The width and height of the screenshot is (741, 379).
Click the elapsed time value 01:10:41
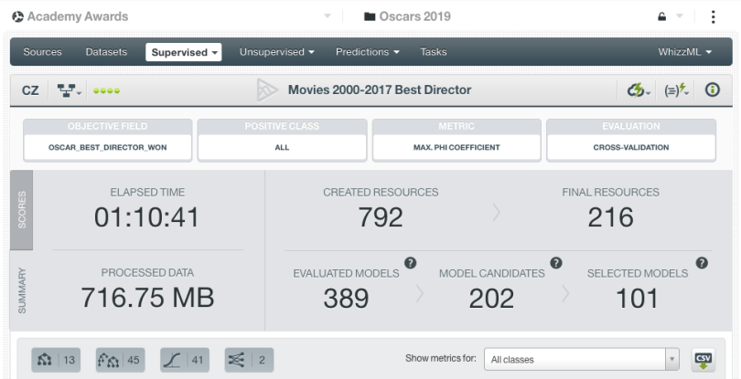tap(147, 217)
